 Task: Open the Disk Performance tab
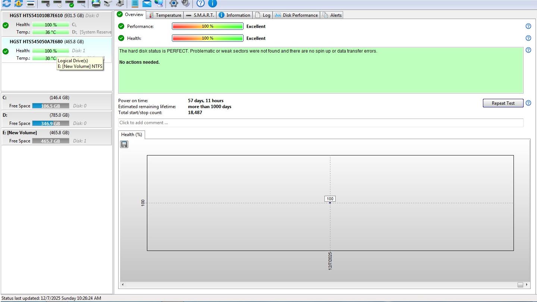tap(296, 15)
